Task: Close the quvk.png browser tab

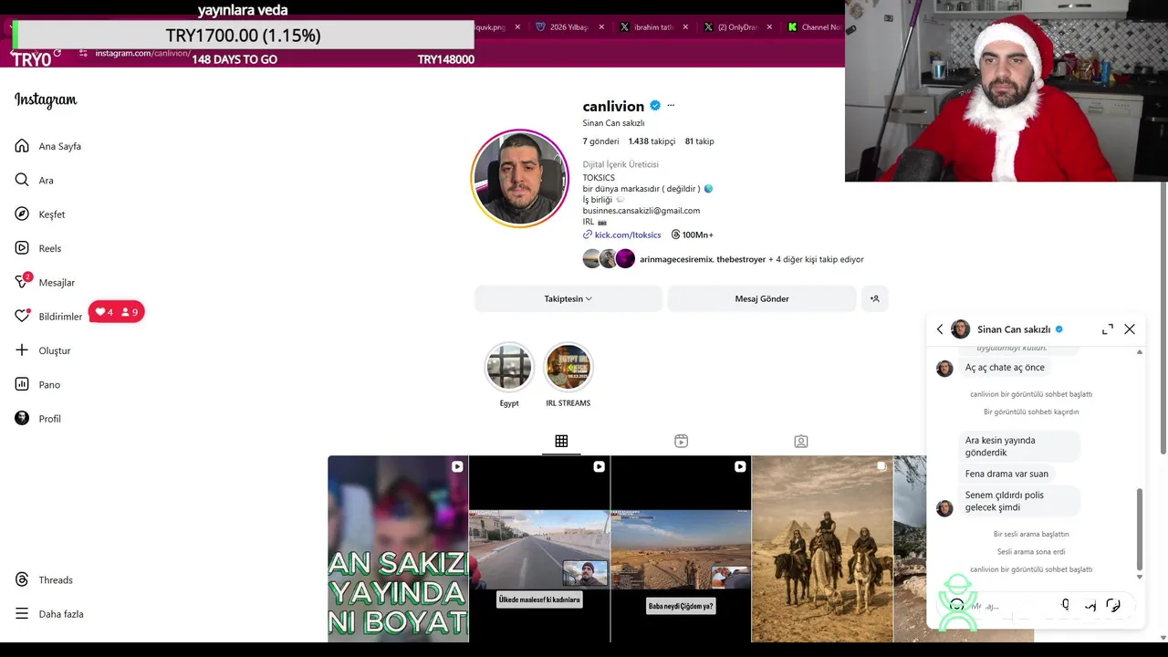Action: pyautogui.click(x=517, y=27)
